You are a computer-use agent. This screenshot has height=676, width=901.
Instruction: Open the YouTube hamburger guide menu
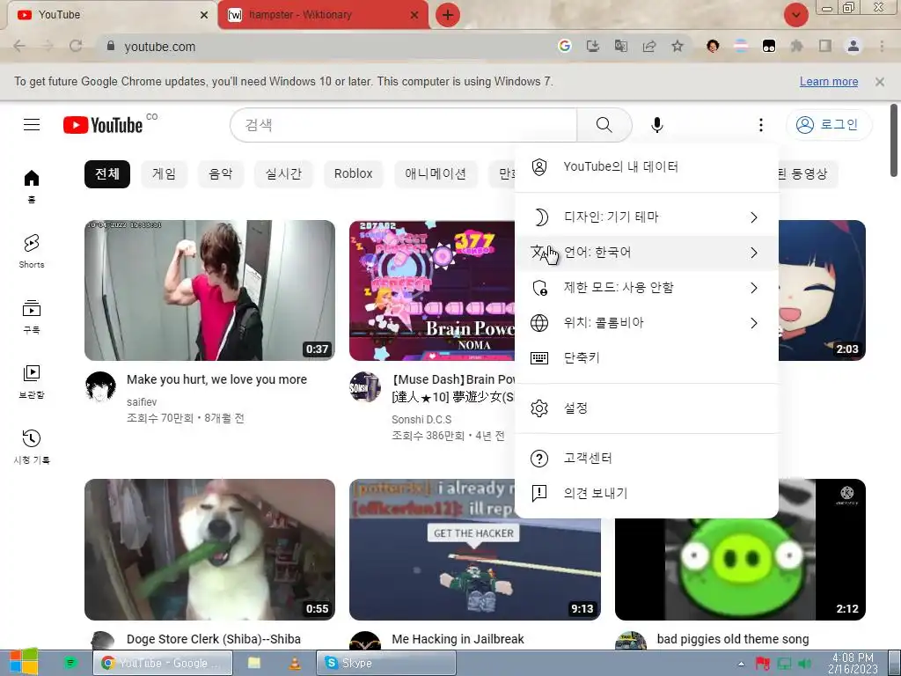(32, 125)
